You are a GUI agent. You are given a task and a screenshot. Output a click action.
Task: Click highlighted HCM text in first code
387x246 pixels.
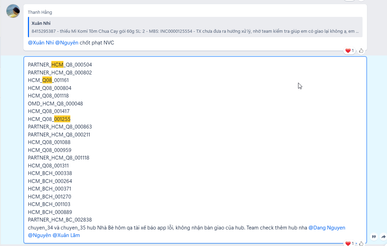(x=57, y=65)
